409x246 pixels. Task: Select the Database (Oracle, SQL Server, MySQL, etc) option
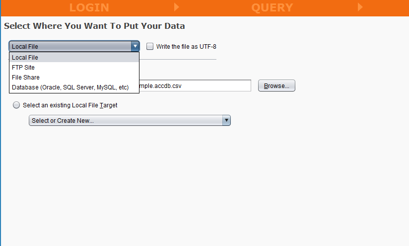70,87
